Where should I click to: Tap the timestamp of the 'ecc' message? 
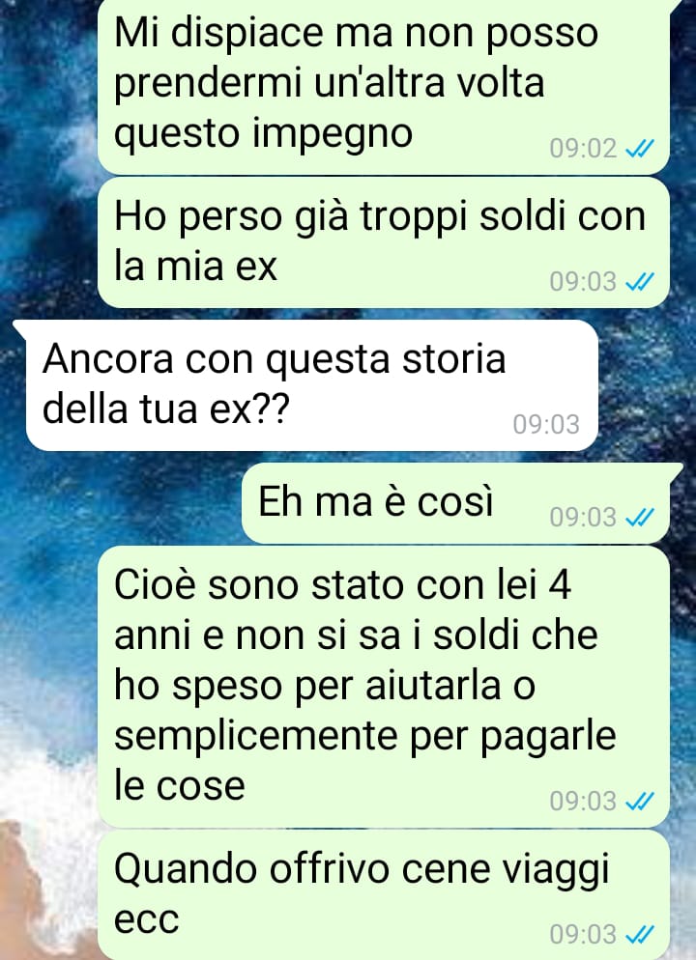pos(583,934)
